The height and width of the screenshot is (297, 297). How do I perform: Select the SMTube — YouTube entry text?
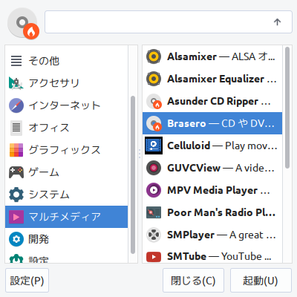coord(219,257)
